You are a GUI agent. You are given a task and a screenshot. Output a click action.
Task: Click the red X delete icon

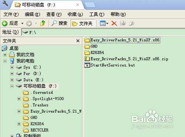point(114,23)
